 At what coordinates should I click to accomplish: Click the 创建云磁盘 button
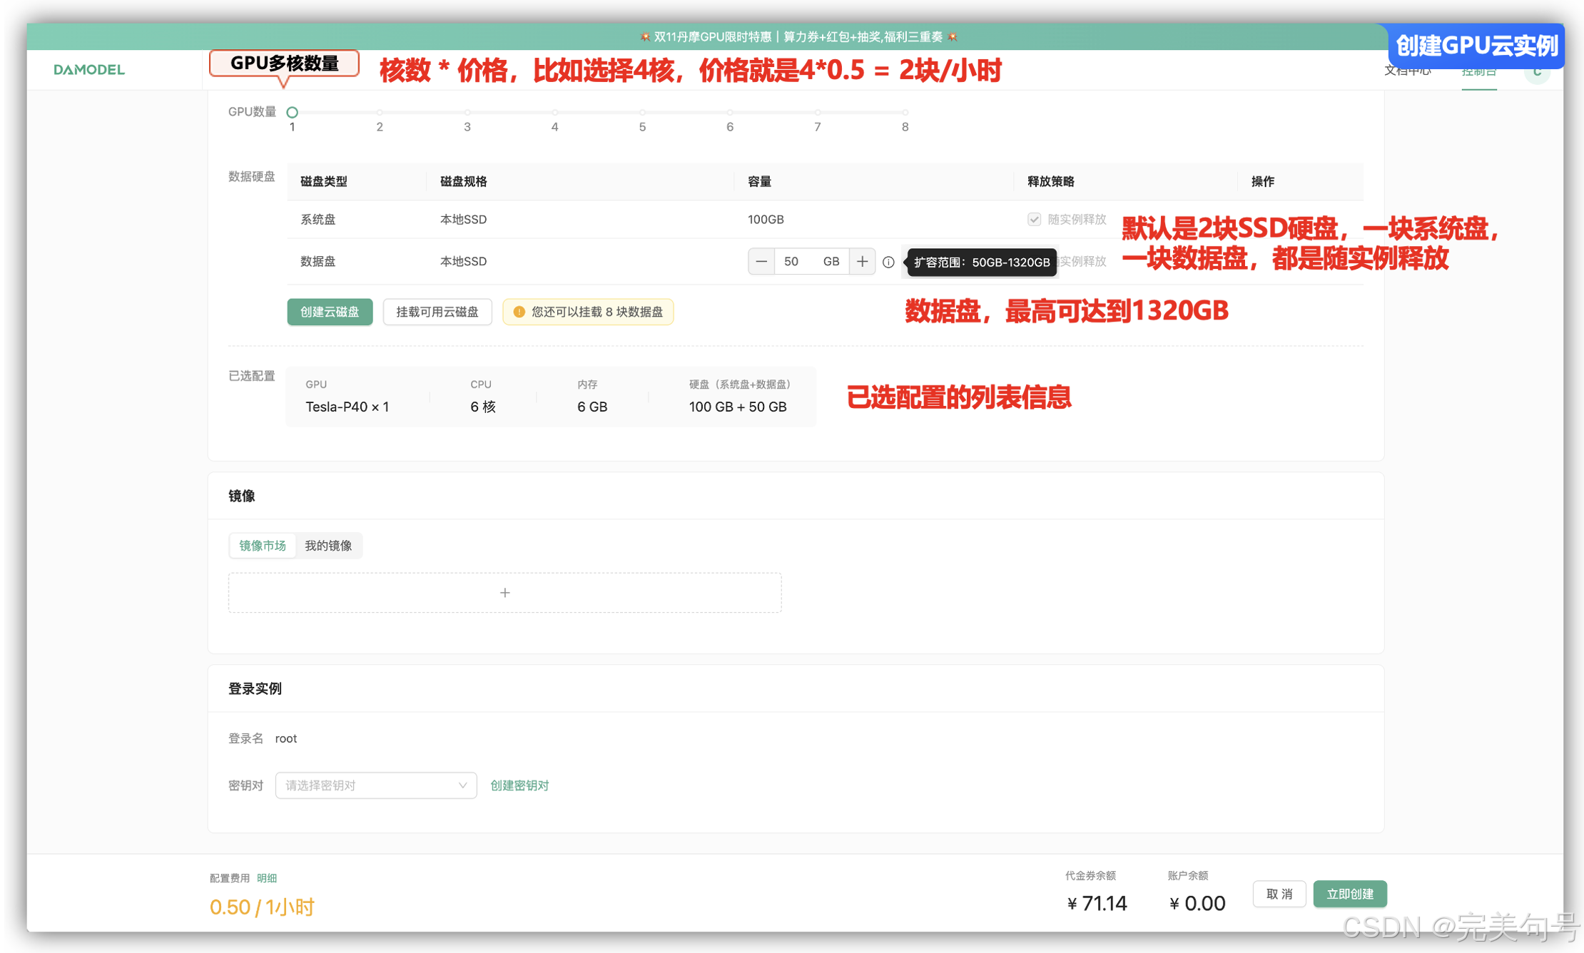click(330, 312)
